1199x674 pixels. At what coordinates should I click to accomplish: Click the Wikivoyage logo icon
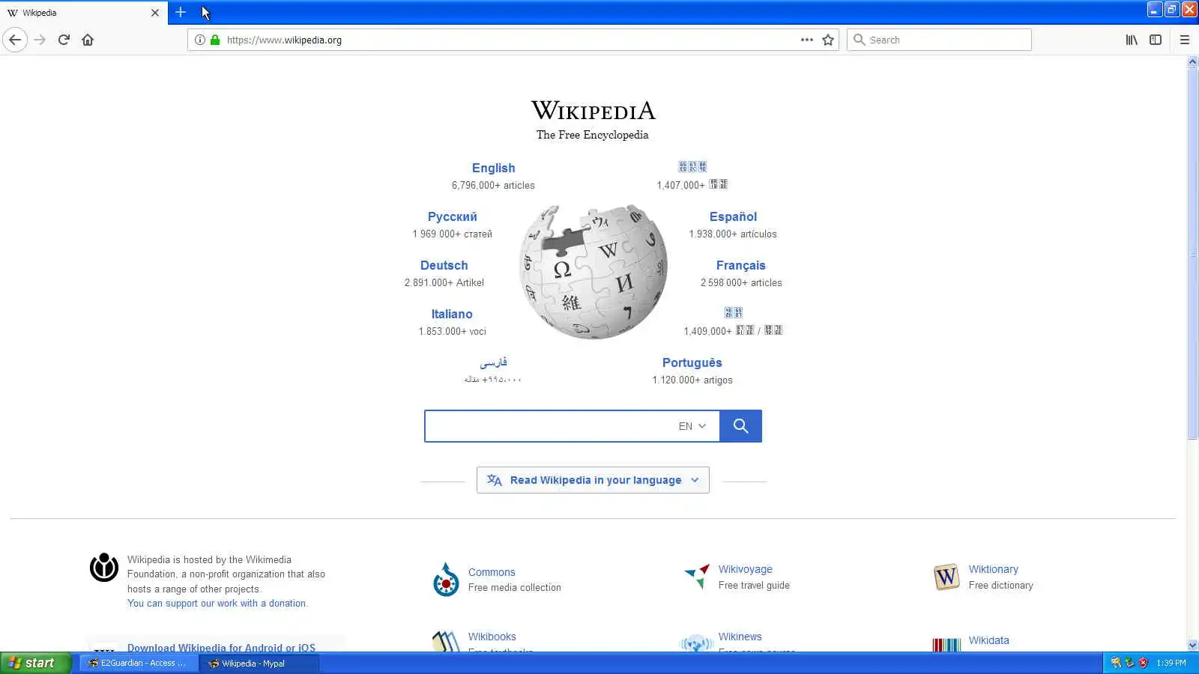click(697, 577)
